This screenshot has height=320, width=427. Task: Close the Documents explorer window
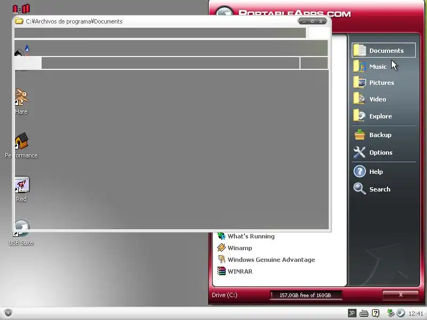(321, 21)
